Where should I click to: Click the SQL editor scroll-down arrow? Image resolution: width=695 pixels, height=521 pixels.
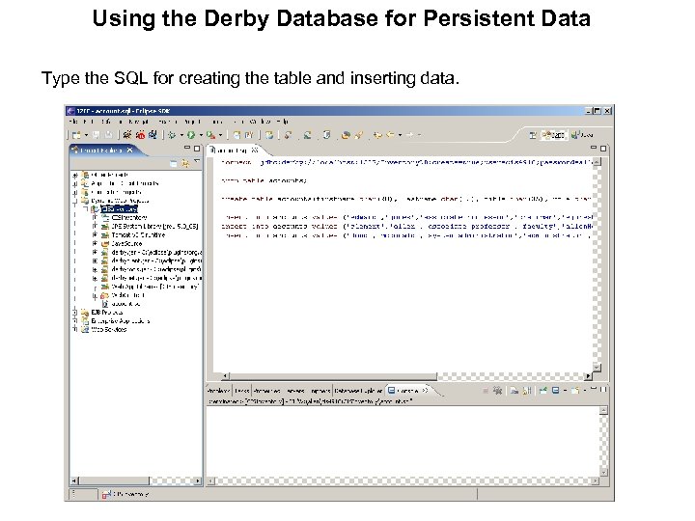pos(597,368)
